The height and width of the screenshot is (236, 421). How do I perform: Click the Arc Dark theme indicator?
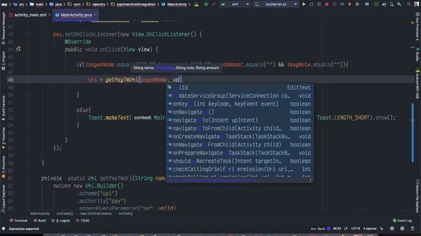tap(320, 229)
